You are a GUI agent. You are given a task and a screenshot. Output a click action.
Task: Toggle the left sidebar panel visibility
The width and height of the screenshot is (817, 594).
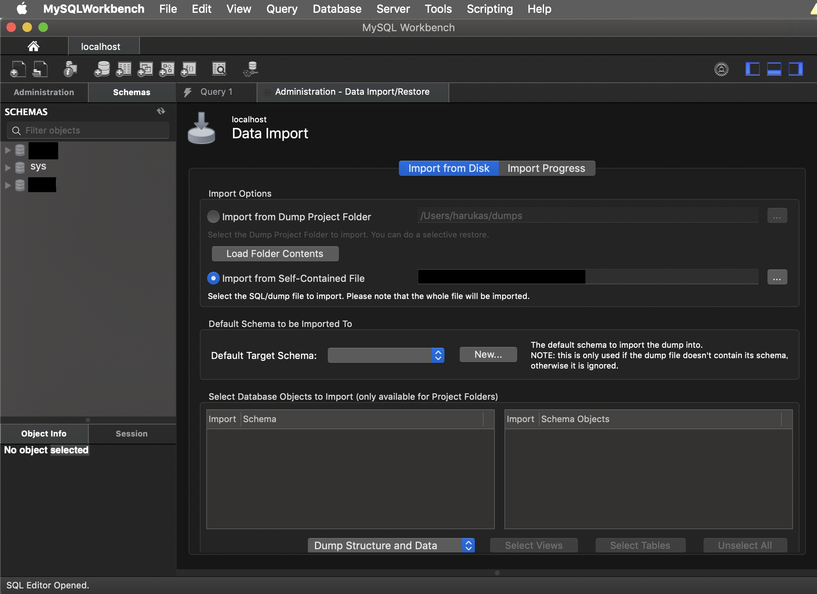pos(752,69)
